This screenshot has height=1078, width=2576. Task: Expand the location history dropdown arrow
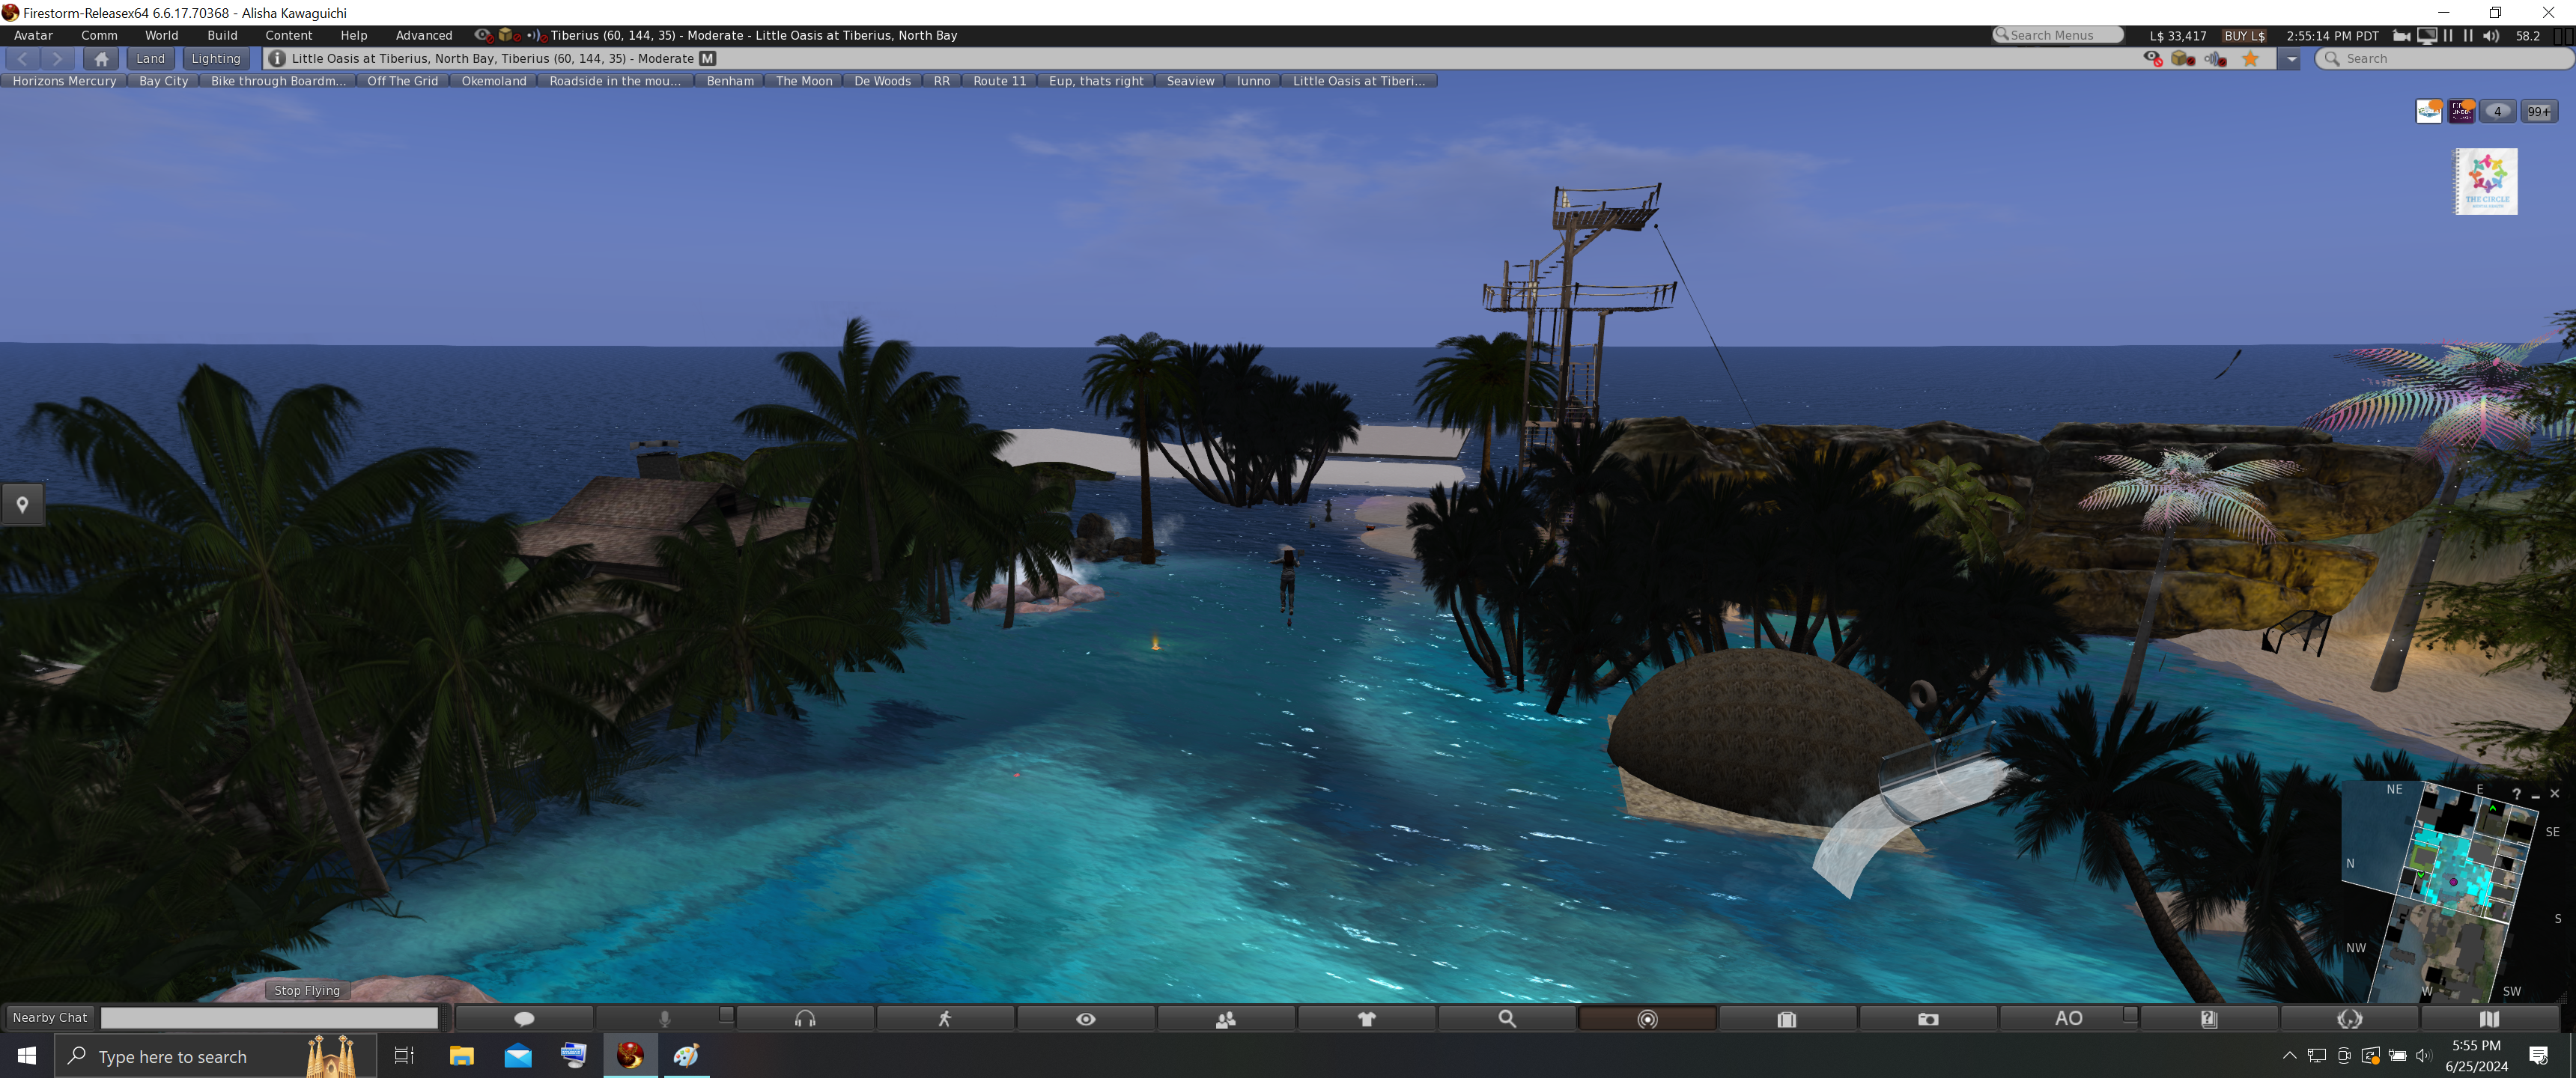pos(2290,58)
